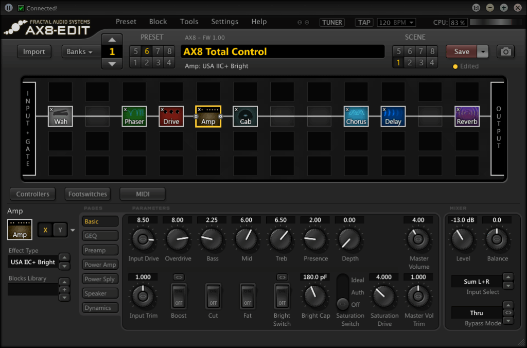Toggle the Fat switch
Viewport: 527px width, 348px height.
coord(248,296)
